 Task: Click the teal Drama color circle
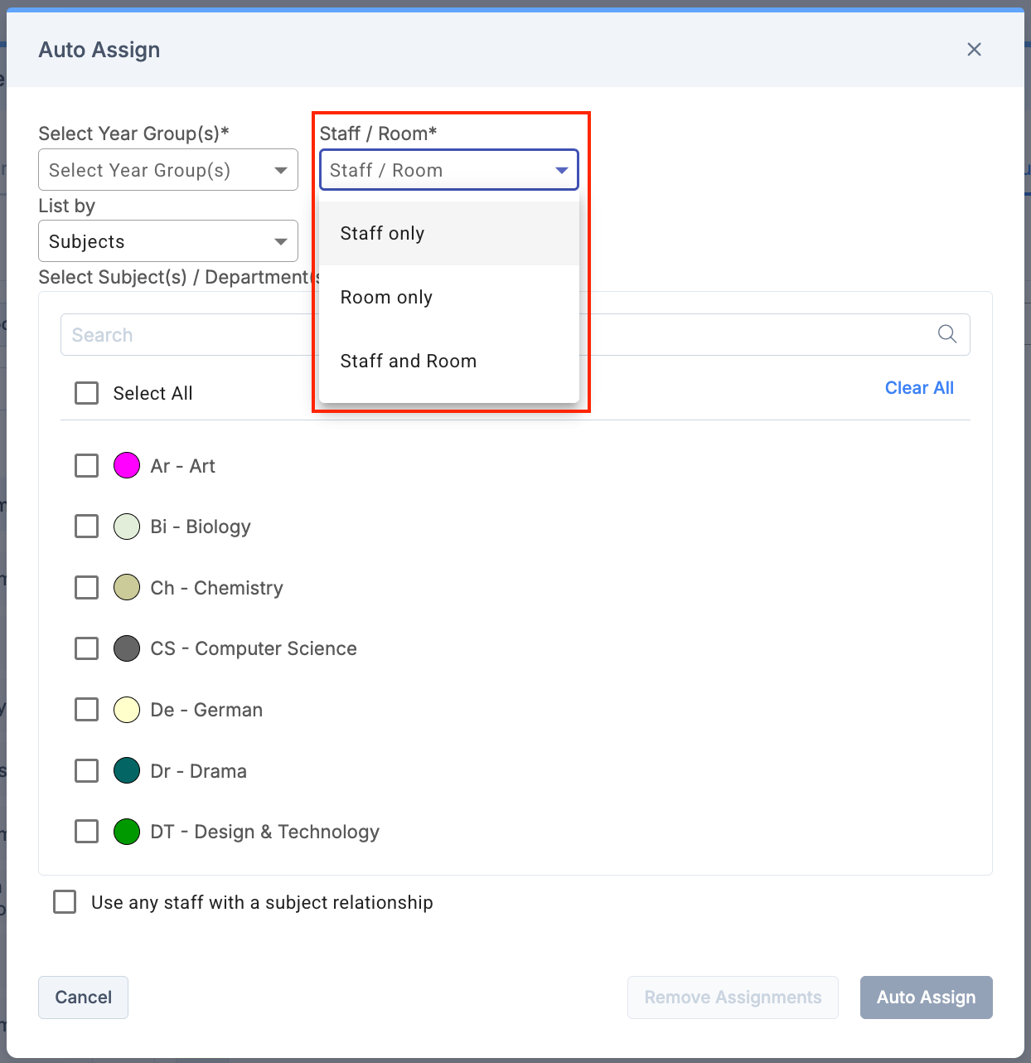127,770
